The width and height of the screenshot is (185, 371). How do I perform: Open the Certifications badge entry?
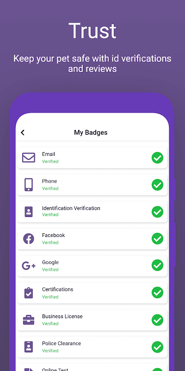pyautogui.click(x=92, y=293)
